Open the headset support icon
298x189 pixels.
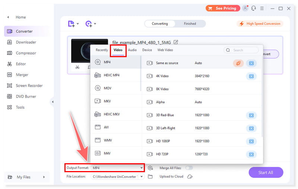click(254, 8)
